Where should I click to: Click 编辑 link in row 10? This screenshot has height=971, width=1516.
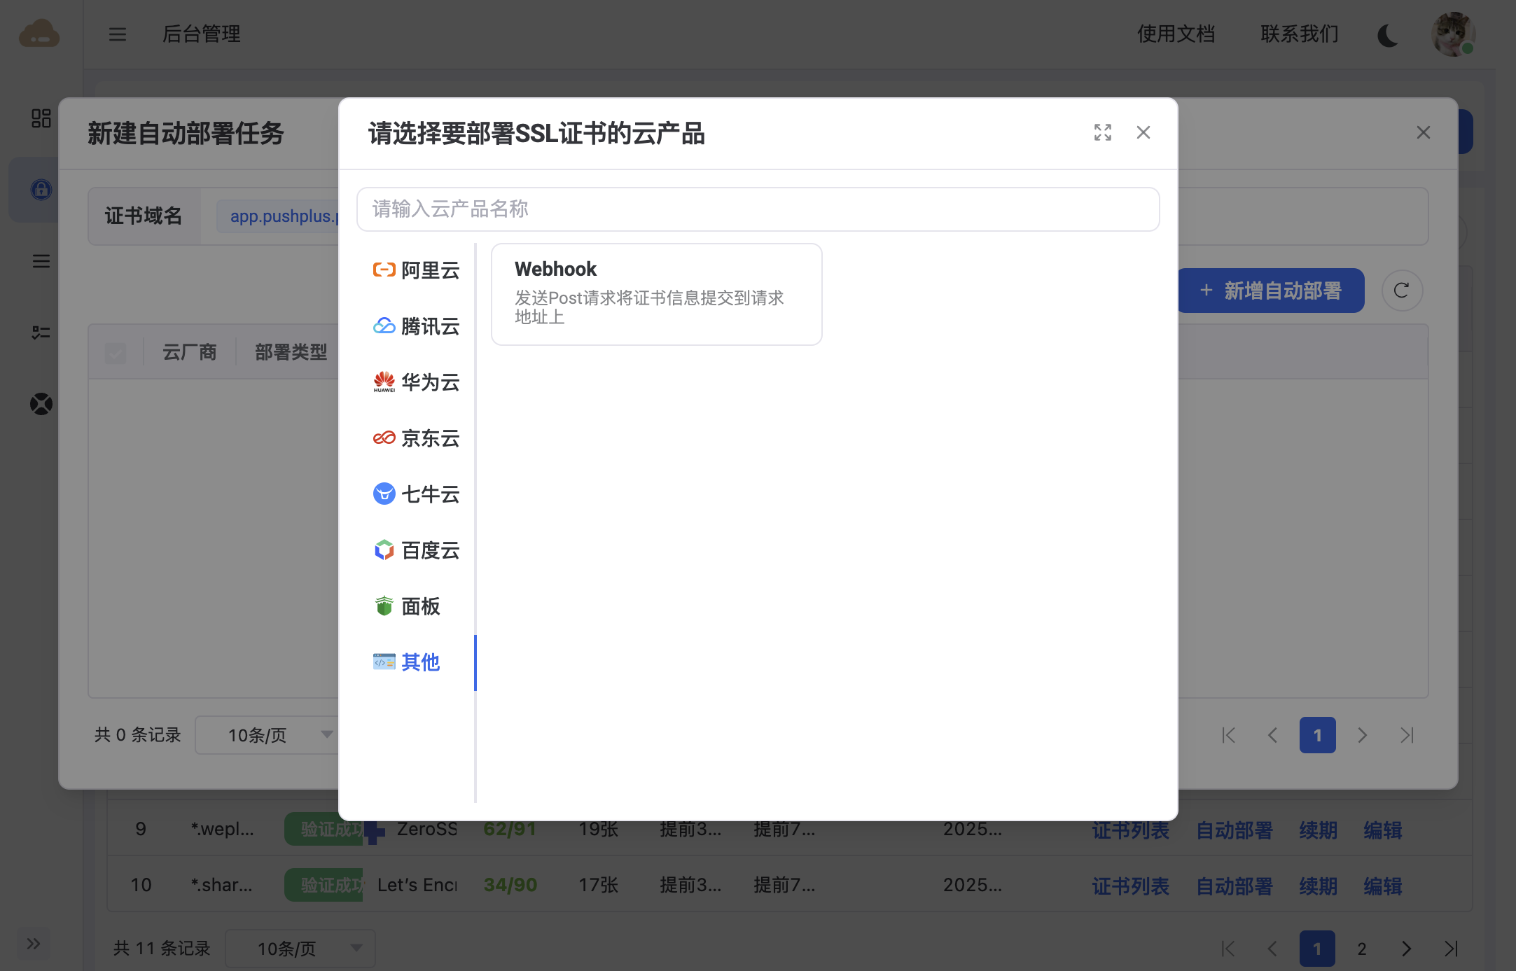coord(1383,886)
